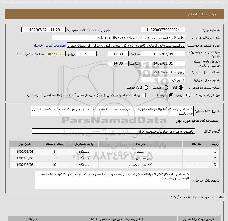Click the deadline hour field 12:30
The height and width of the screenshot is (221, 228).
pos(118,54)
